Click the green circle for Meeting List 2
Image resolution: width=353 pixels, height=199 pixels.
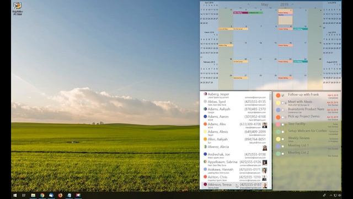278,154
